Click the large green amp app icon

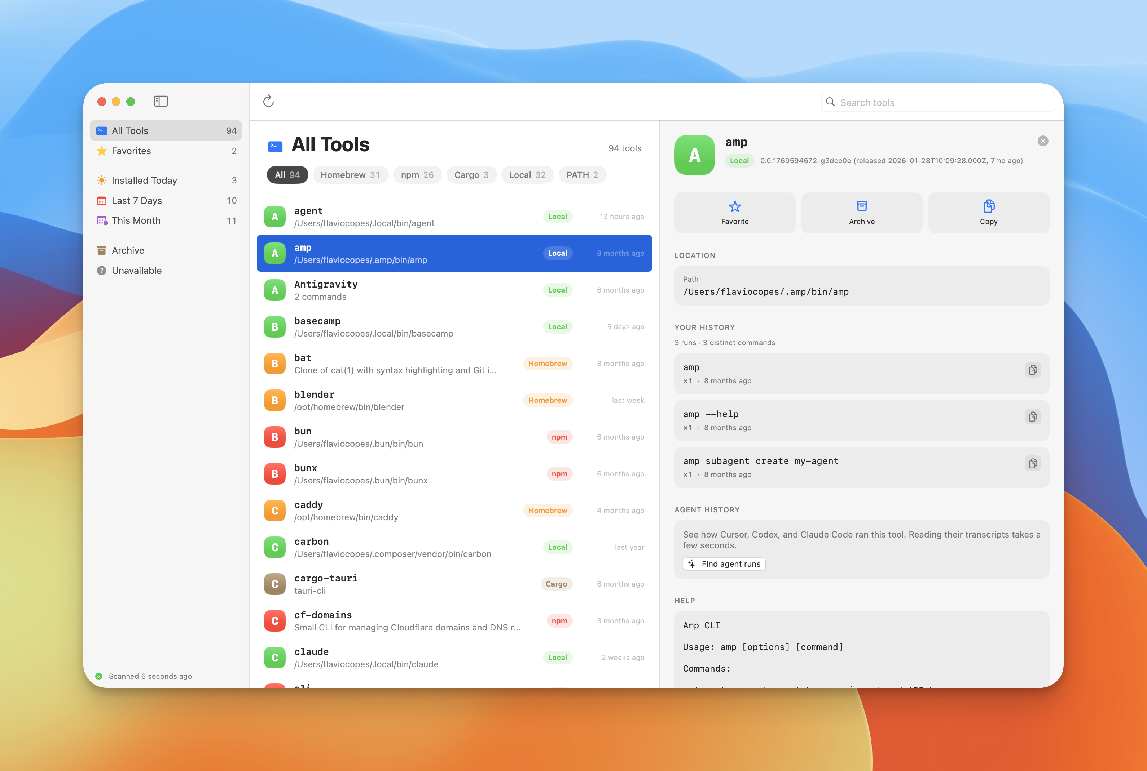point(694,155)
